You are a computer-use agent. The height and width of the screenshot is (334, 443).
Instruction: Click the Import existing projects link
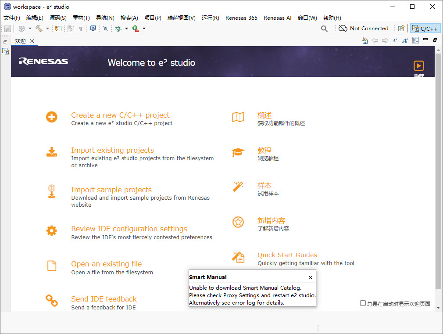(112, 150)
